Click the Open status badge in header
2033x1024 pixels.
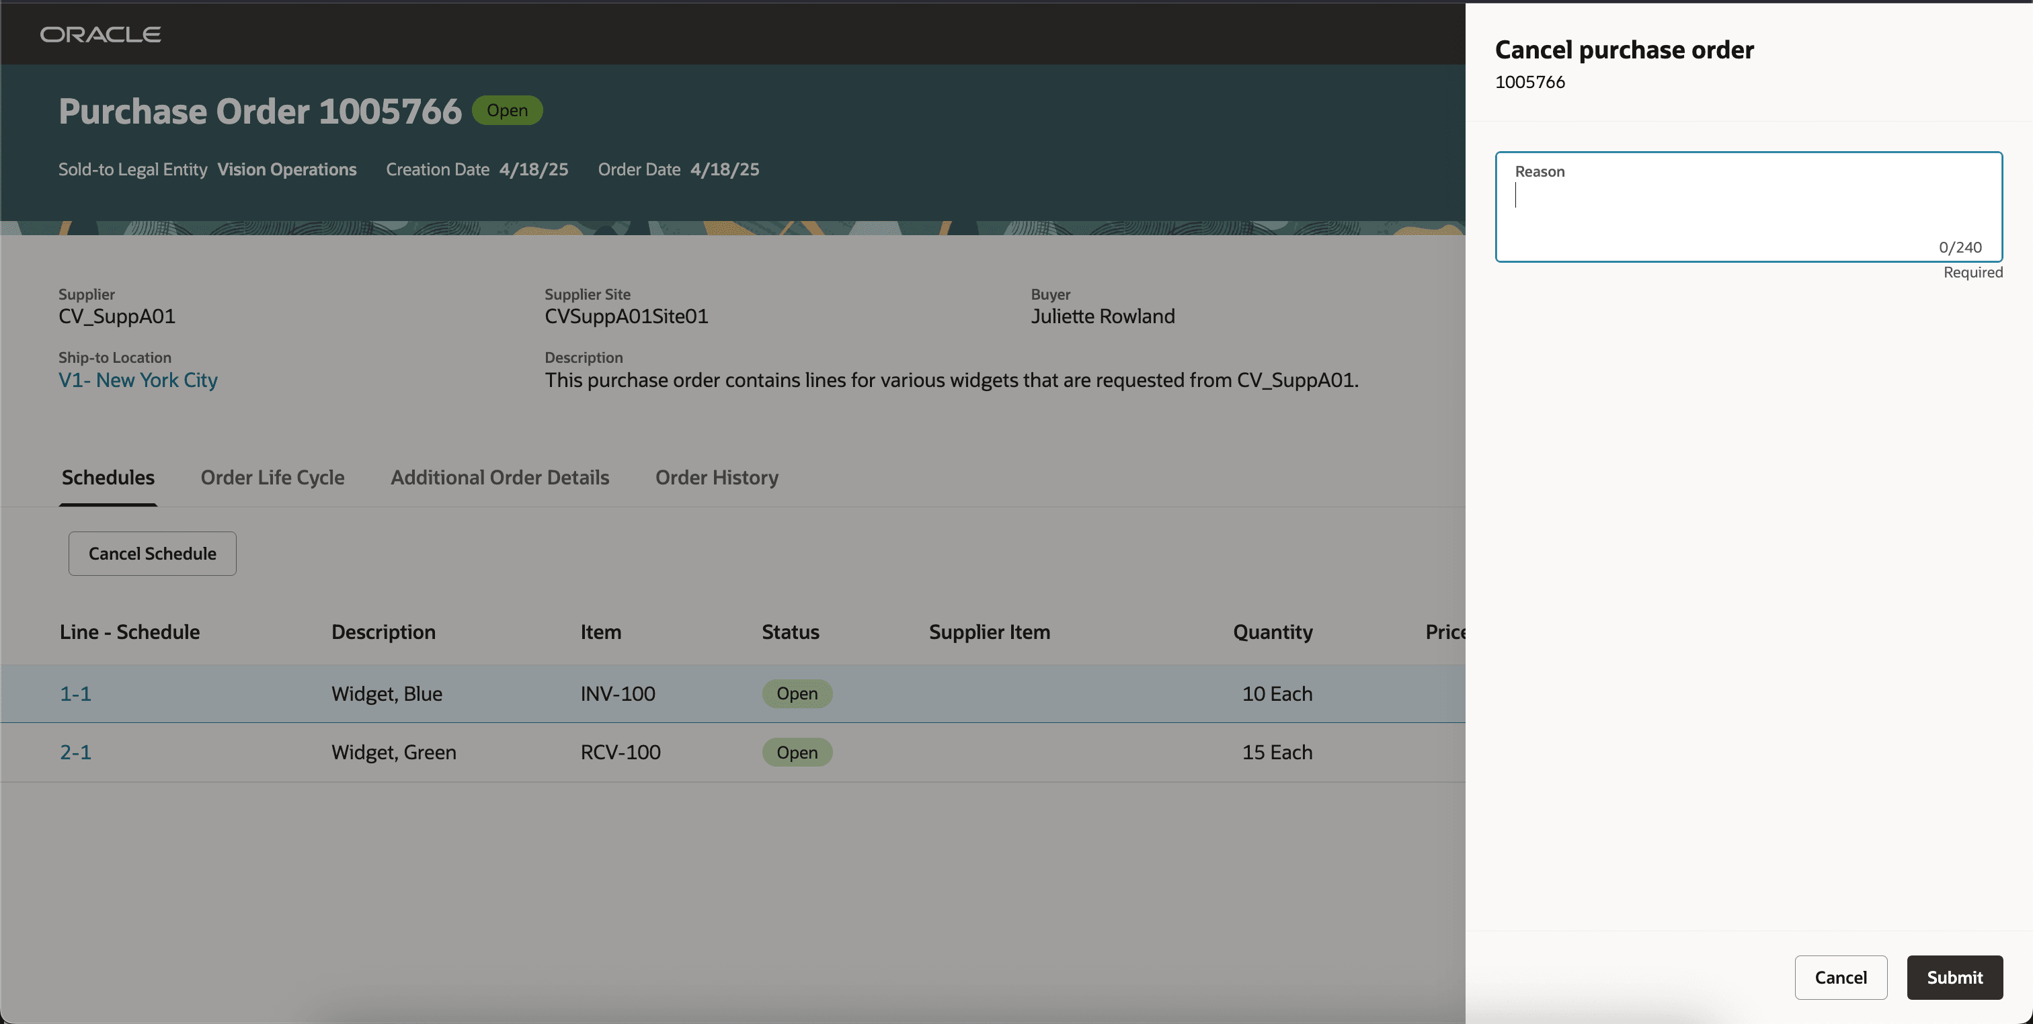[507, 110]
